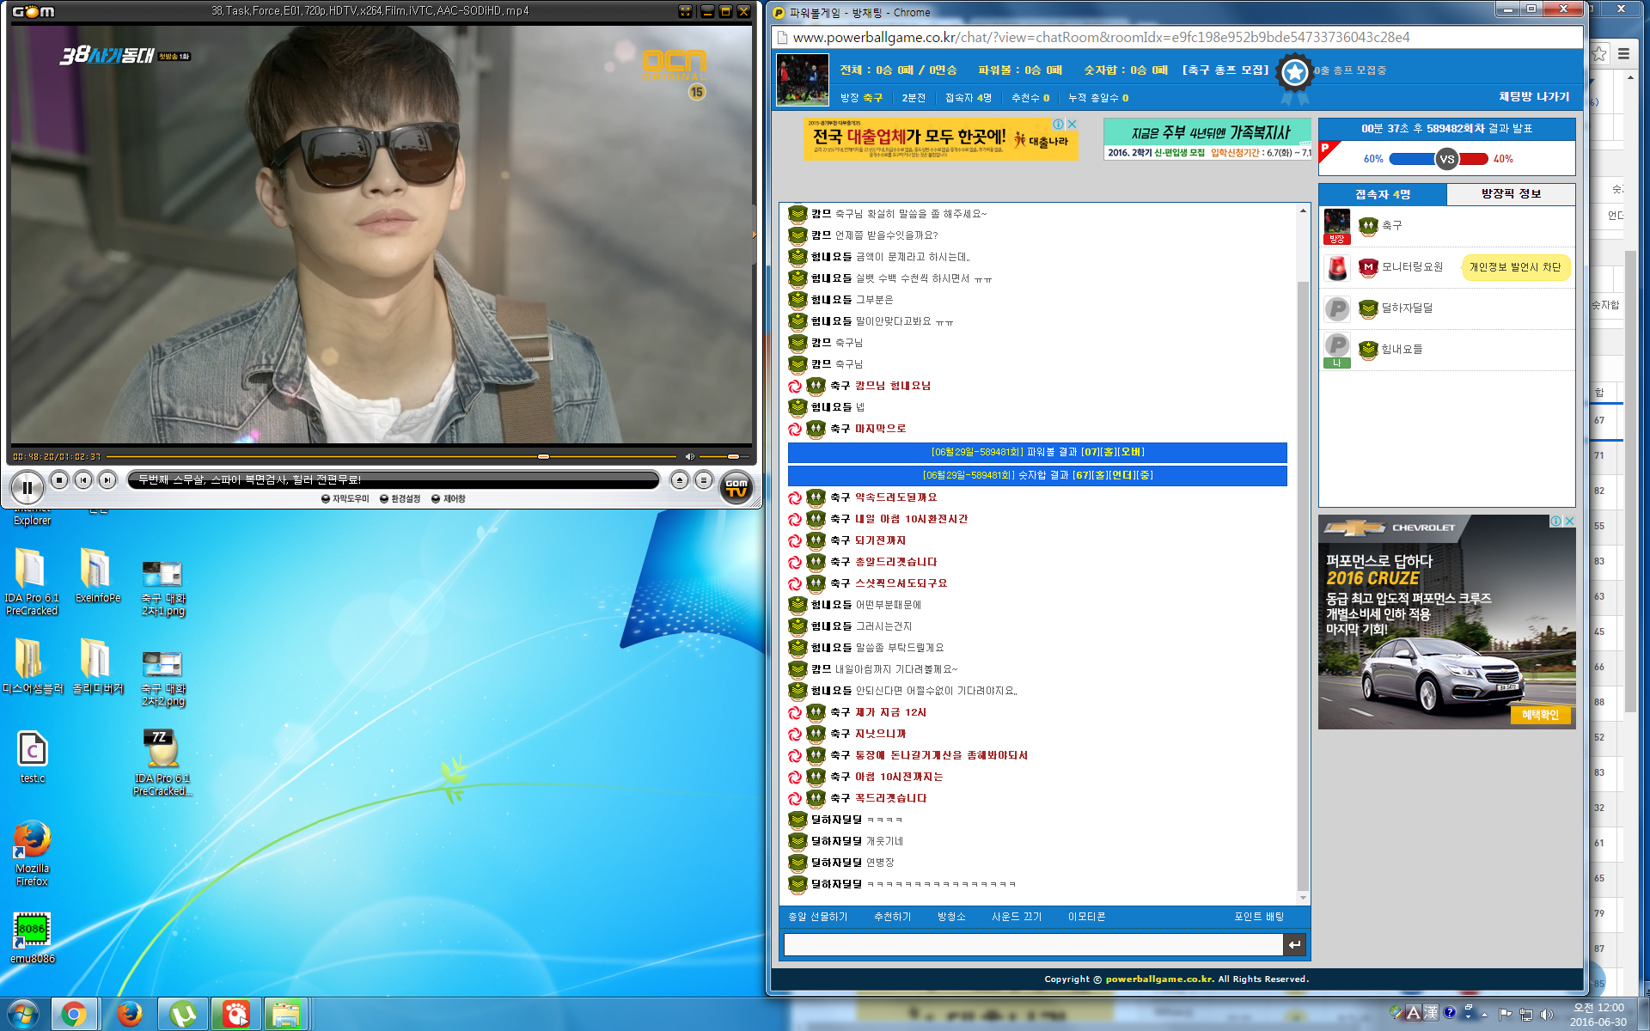Stop playback in GOM Player
Screen dimensions: 1650x1031
[59, 480]
